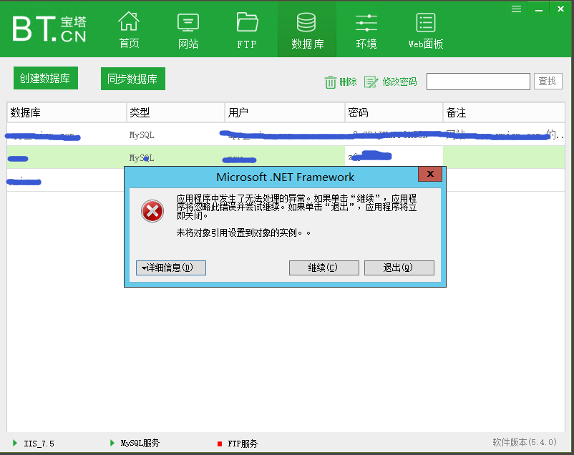Viewport: 574px width, 455px height.
Task: Click the 备注 column header
Action: [504, 112]
